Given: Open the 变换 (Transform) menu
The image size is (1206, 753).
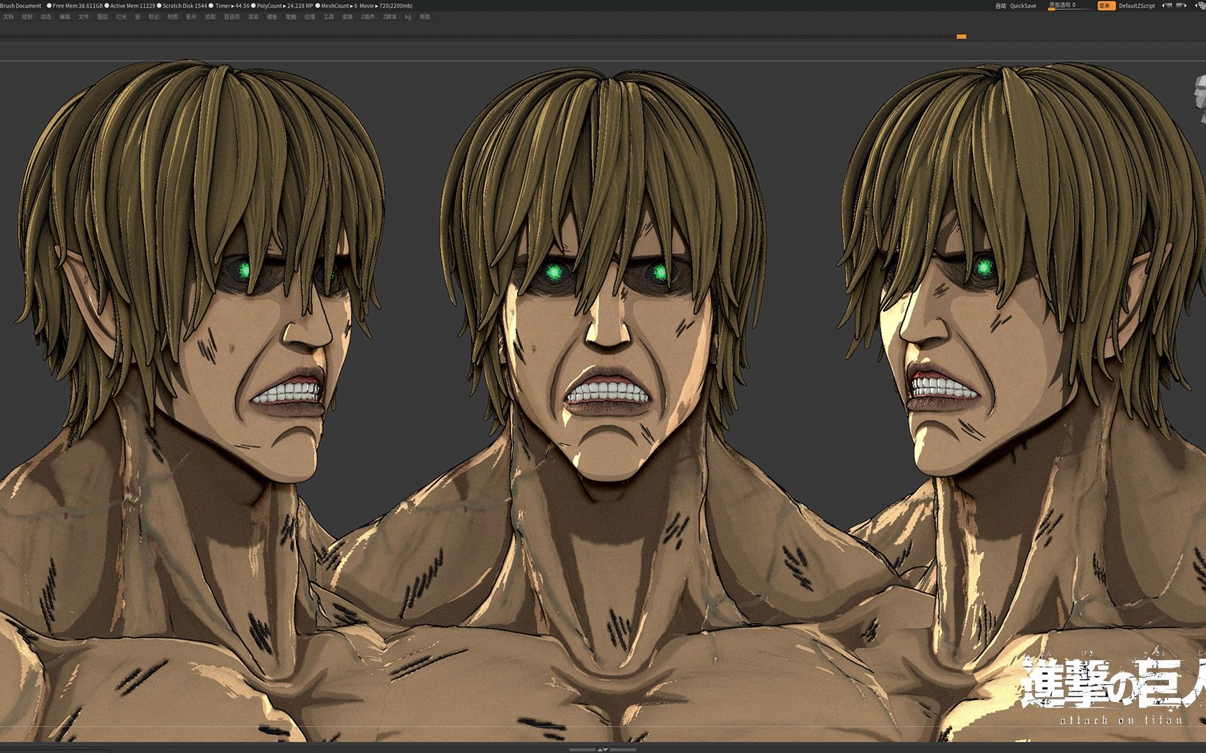Looking at the screenshot, I should tap(348, 17).
